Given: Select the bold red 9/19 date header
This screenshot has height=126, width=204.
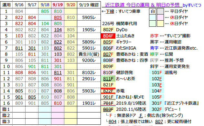Looking at the screenshot, I should (x=58, y=5).
